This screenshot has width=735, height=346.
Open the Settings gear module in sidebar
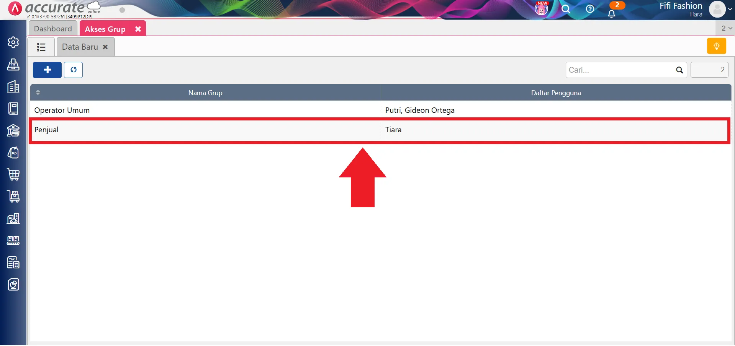pyautogui.click(x=13, y=42)
